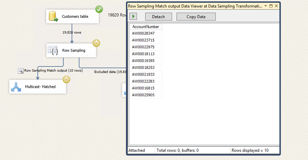This screenshot has height=160, width=308.
Task: Select cell AW00021933
Action: (146, 74)
